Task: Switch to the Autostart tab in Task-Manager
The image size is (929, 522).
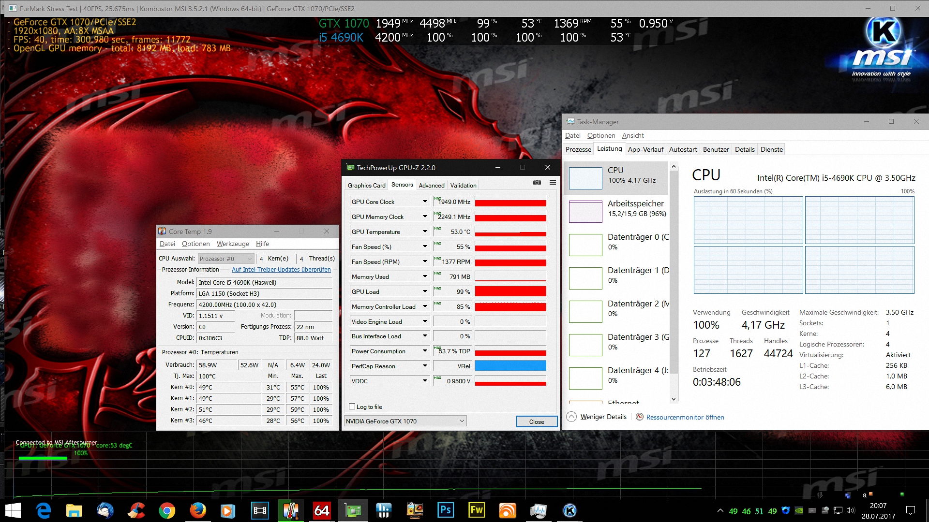Action: pyautogui.click(x=683, y=149)
